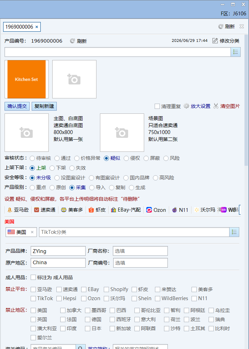Enable the 清理重复 checkbox

[x=157, y=106]
